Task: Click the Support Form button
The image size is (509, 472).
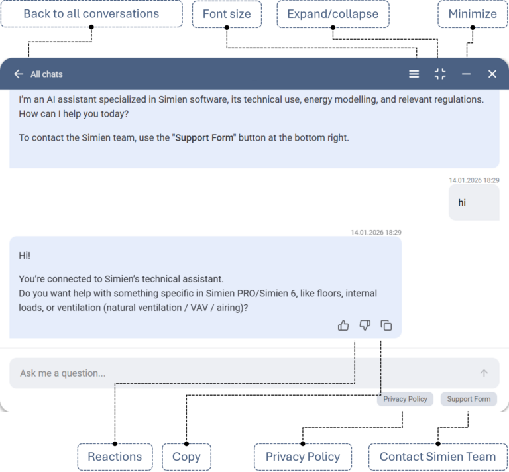Action: (x=469, y=399)
